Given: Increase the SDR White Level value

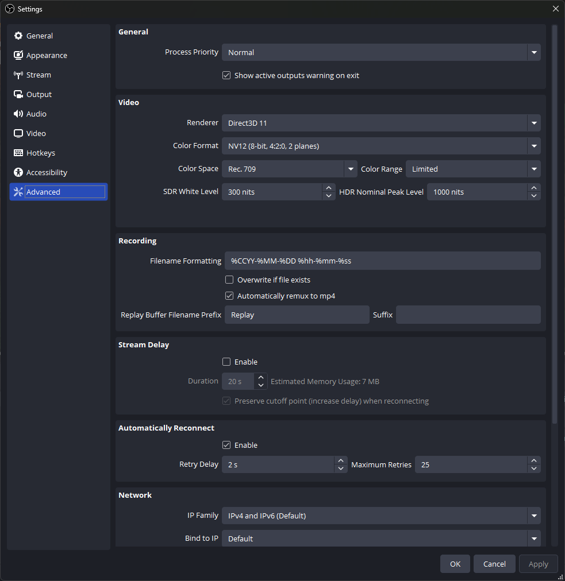Looking at the screenshot, I should click(329, 188).
